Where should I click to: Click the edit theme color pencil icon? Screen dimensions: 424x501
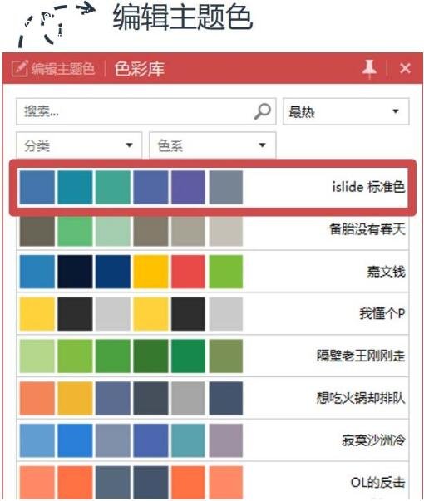19,68
